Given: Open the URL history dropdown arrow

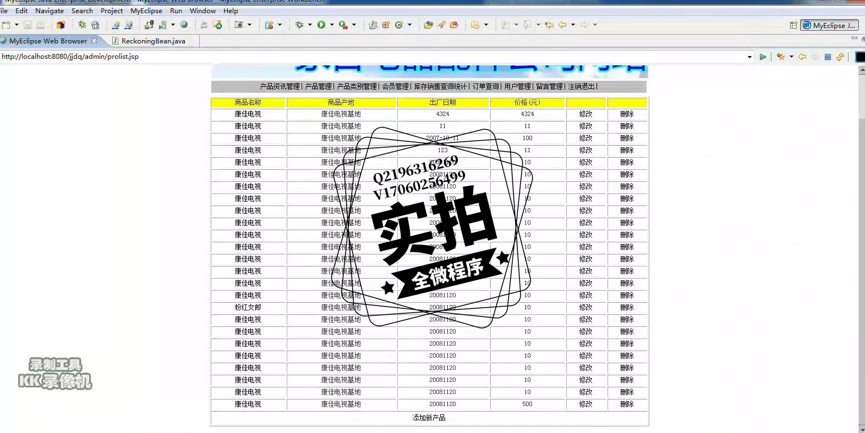Looking at the screenshot, I should (749, 57).
